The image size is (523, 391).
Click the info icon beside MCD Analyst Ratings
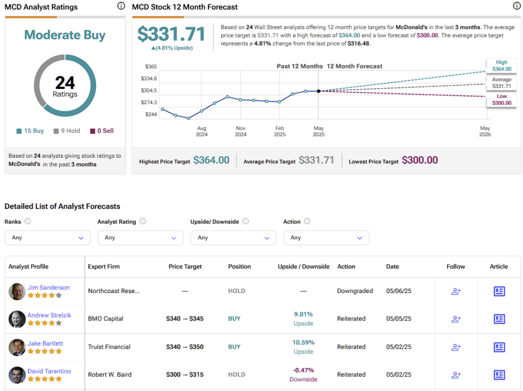click(121, 6)
